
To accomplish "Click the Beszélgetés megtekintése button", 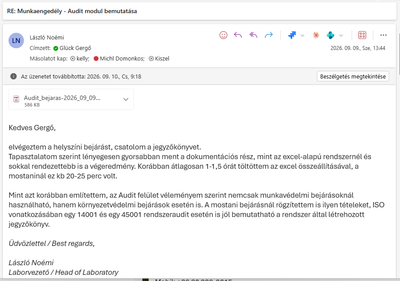I will 353,76.
